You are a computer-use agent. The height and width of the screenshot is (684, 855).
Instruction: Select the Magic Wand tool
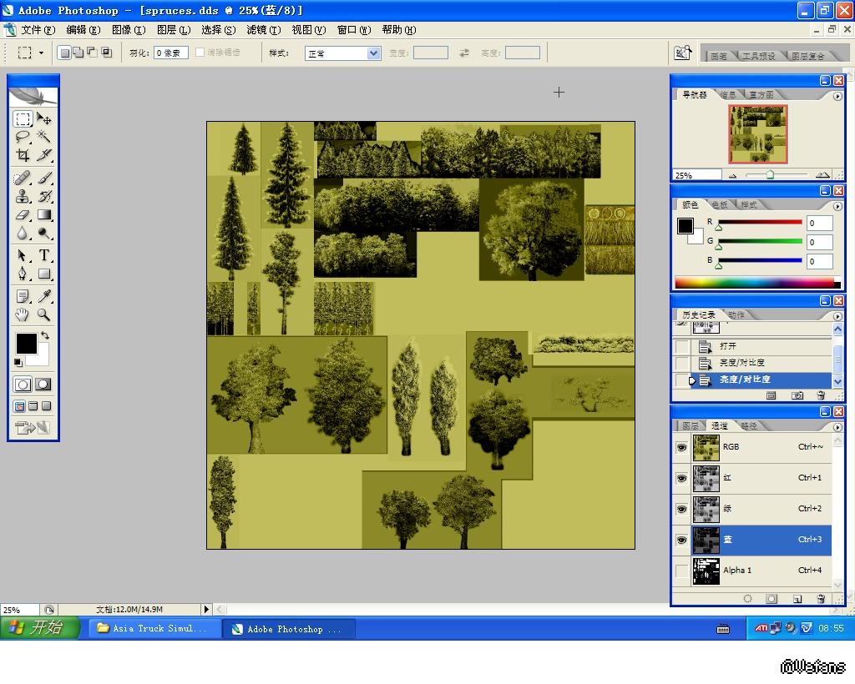[44, 137]
